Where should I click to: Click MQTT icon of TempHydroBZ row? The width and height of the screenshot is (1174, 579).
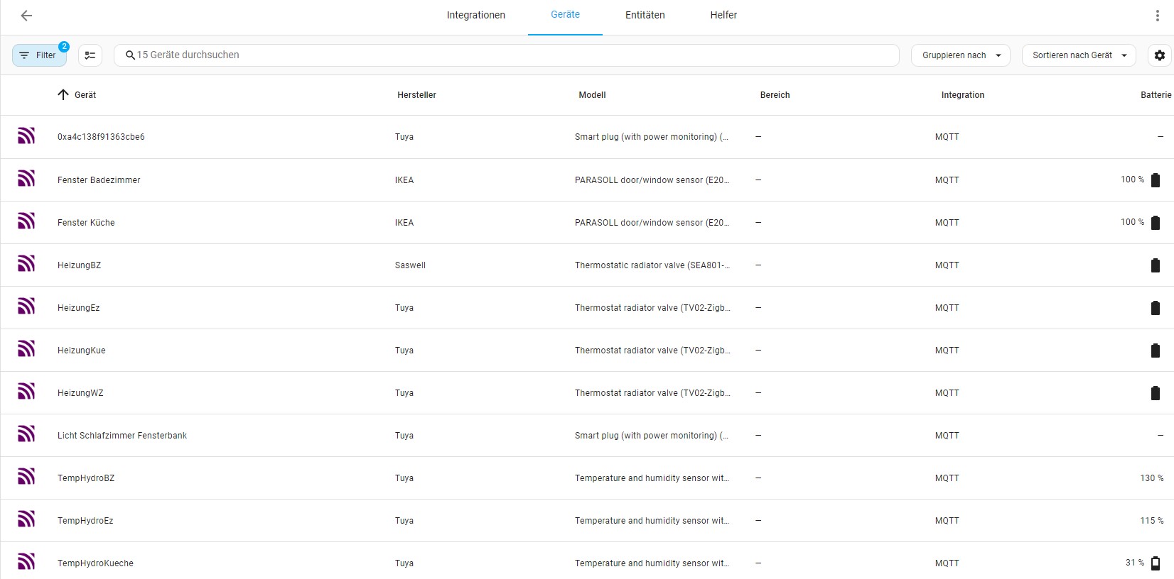pyautogui.click(x=26, y=476)
